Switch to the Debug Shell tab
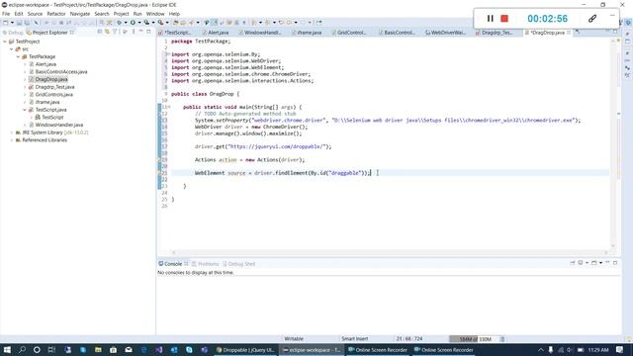Image resolution: width=633 pixels, height=356 pixels. point(239,264)
